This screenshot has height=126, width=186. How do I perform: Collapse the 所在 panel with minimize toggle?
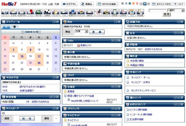tap(116, 21)
